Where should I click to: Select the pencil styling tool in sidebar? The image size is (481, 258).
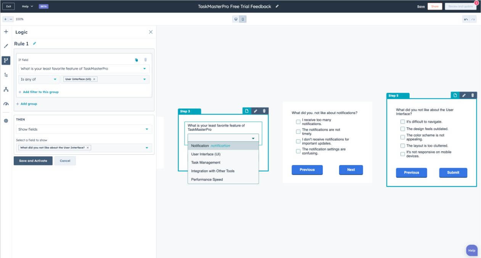pyautogui.click(x=6, y=46)
